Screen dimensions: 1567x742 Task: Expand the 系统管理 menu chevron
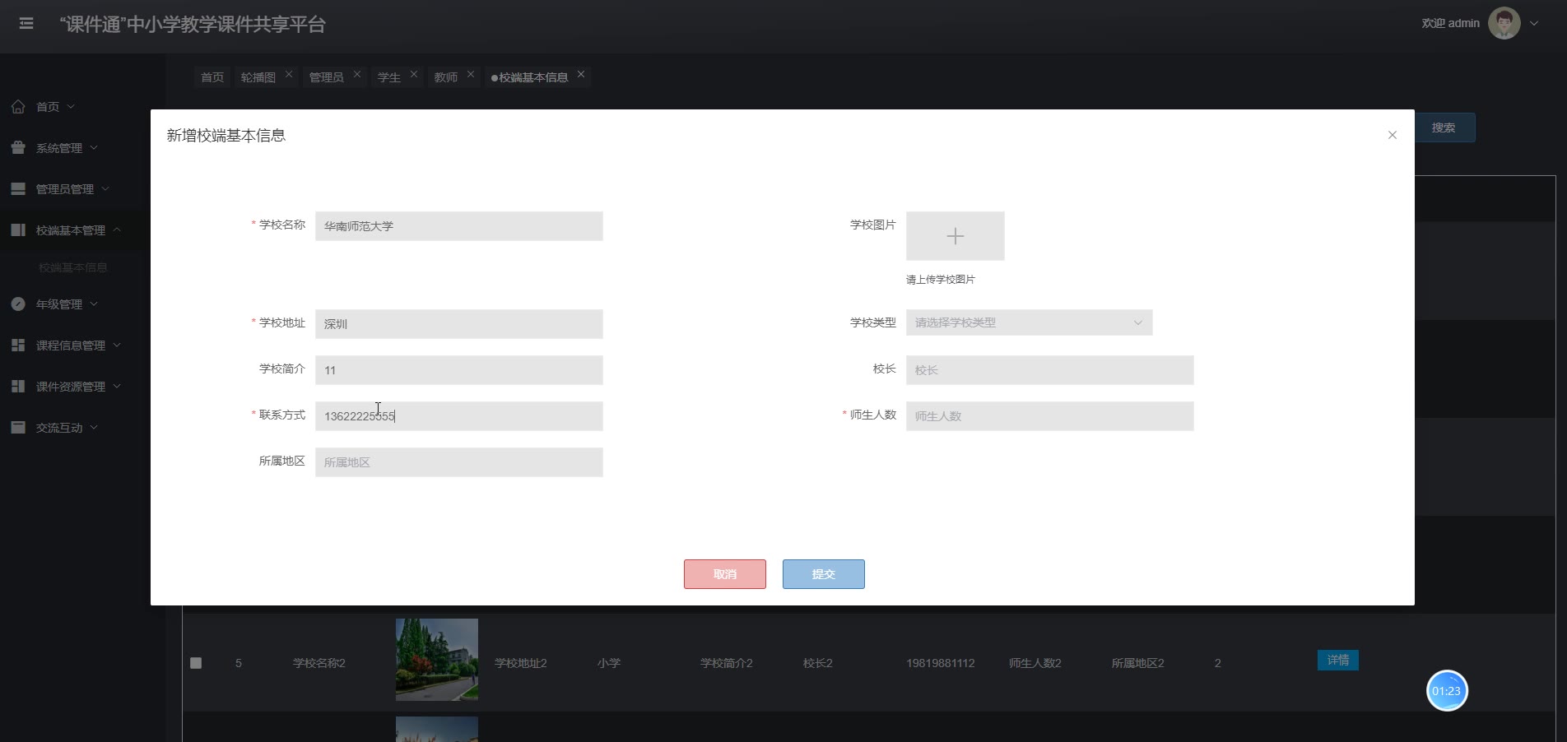[94, 147]
